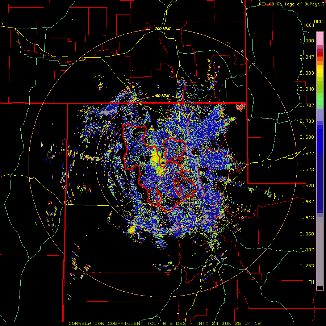326x326 pixels.
Task: Click the 0.573 legend value
Action: pos(307,170)
